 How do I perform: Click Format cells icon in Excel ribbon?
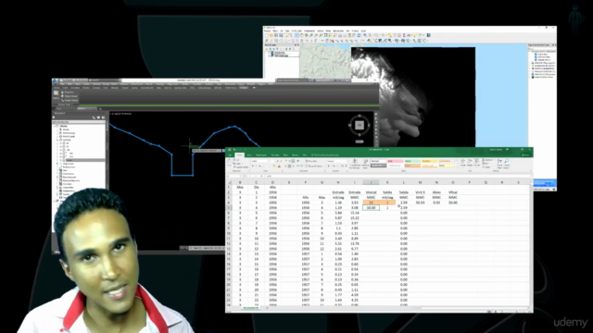(476, 162)
